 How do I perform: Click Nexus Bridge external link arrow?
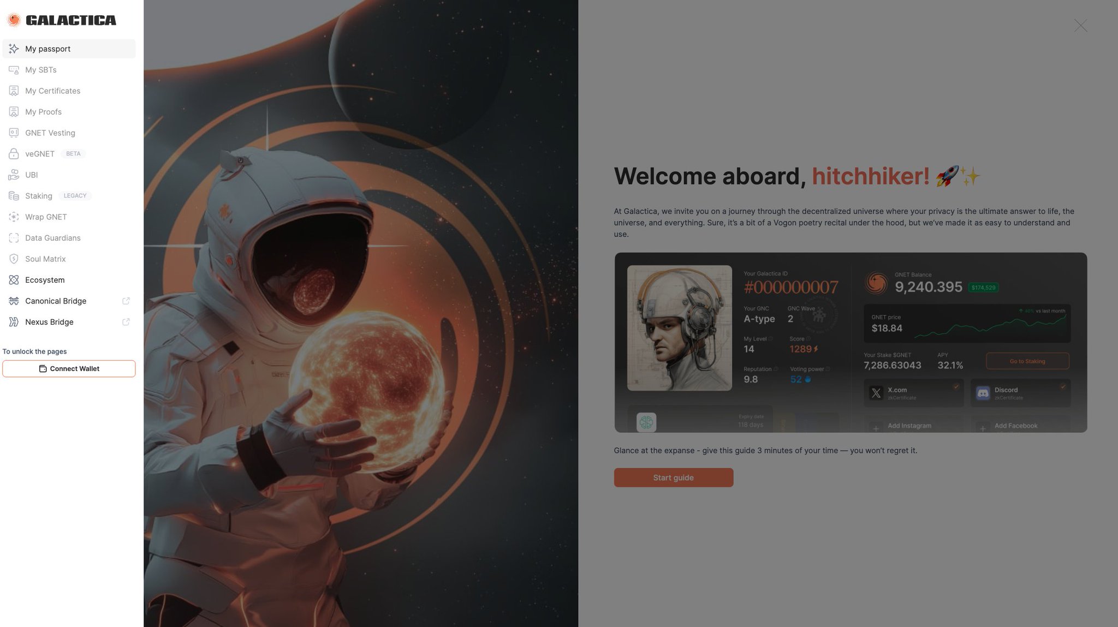click(x=126, y=322)
